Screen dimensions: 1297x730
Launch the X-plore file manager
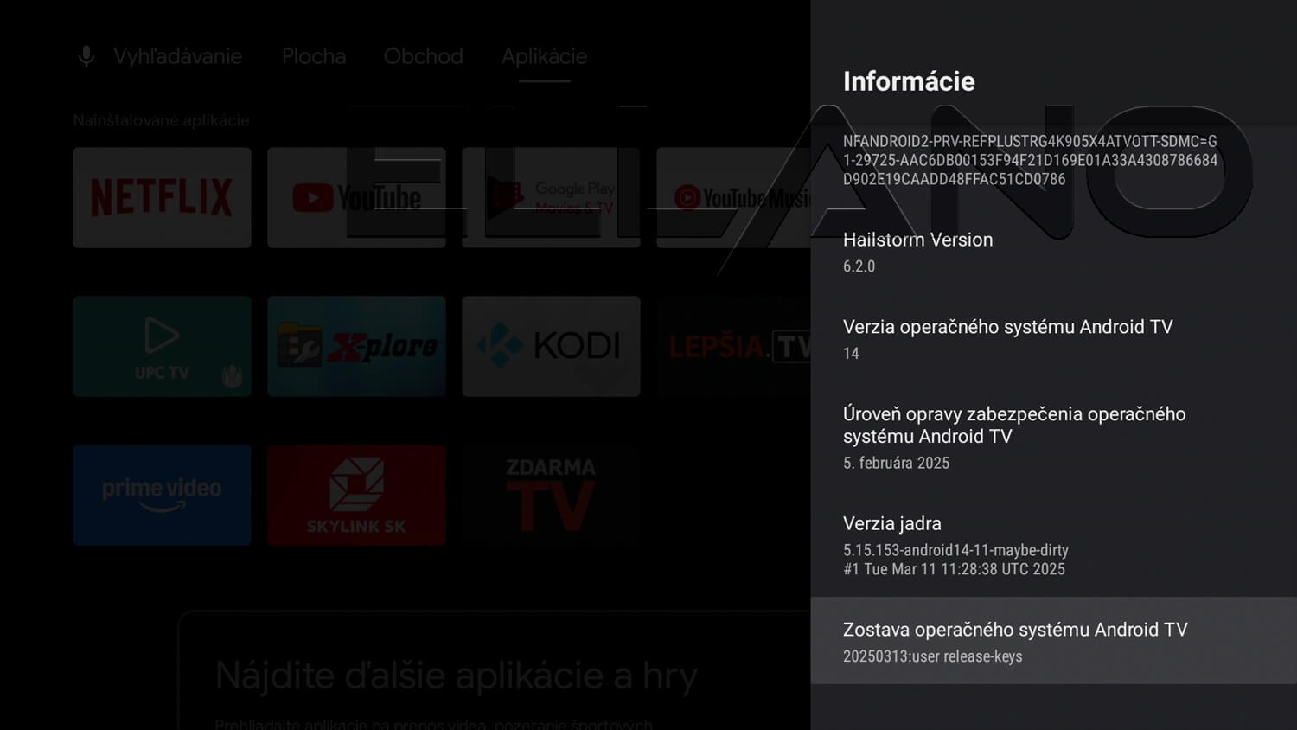pyautogui.click(x=356, y=346)
